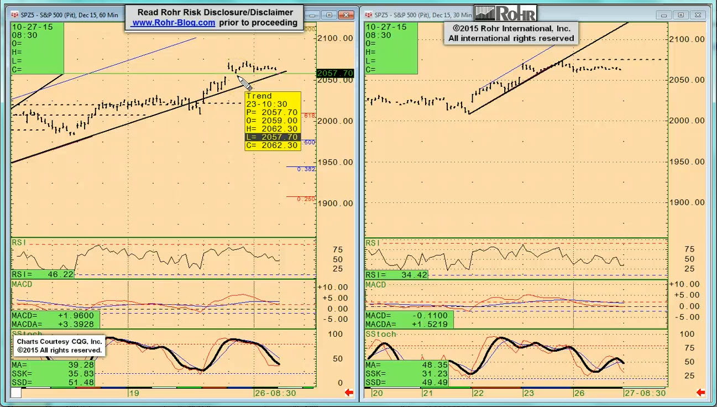
Task: Click the Rohr logo at the top
Action: pyautogui.click(x=505, y=13)
